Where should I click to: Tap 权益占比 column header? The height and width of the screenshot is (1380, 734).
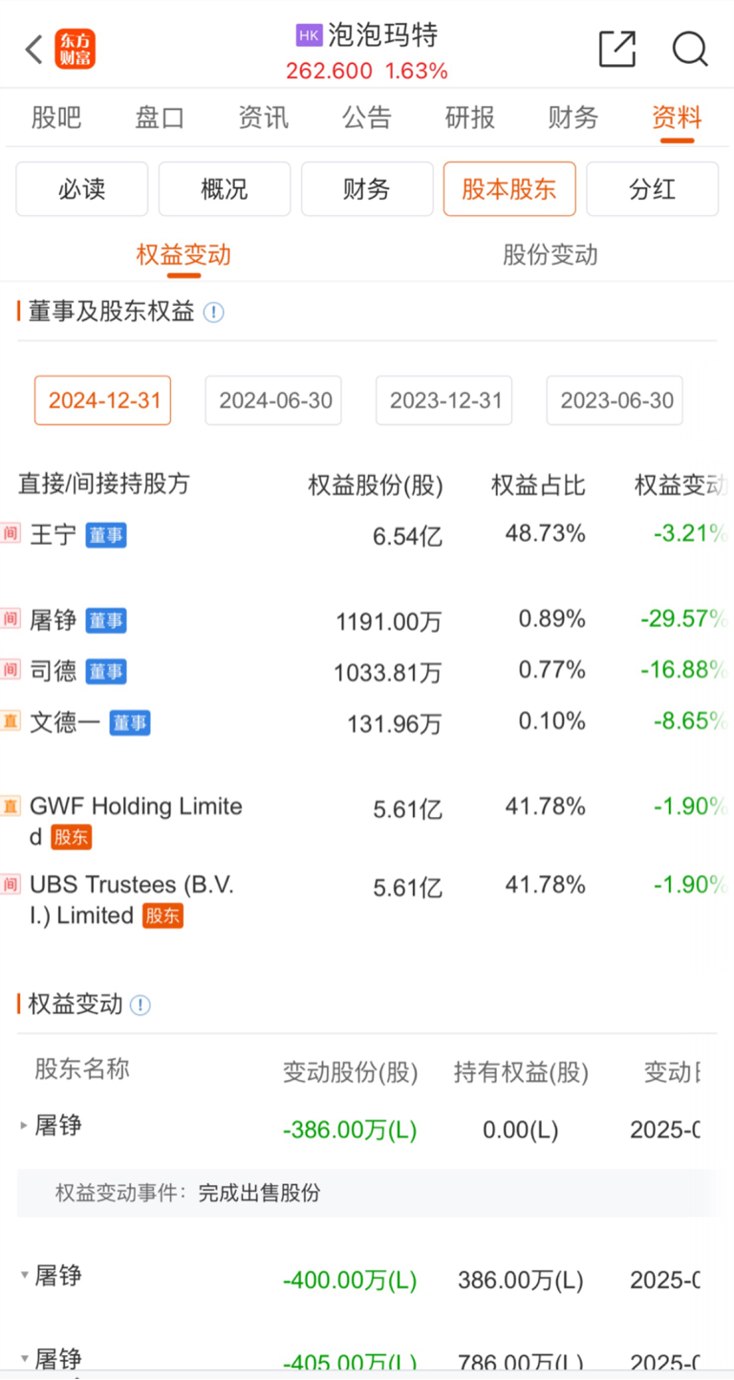pyautogui.click(x=538, y=485)
